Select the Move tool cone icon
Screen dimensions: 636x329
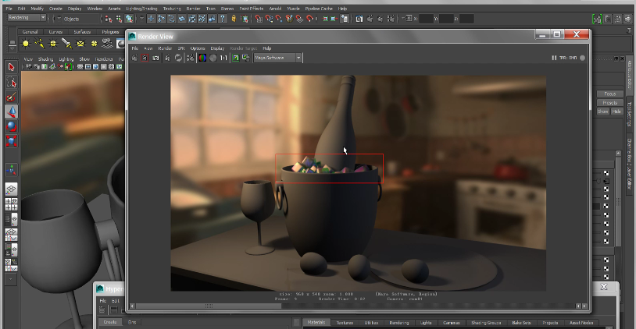click(x=12, y=111)
